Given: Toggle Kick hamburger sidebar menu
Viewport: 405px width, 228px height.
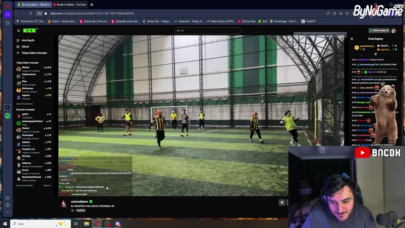Looking at the screenshot, I should coord(18,31).
